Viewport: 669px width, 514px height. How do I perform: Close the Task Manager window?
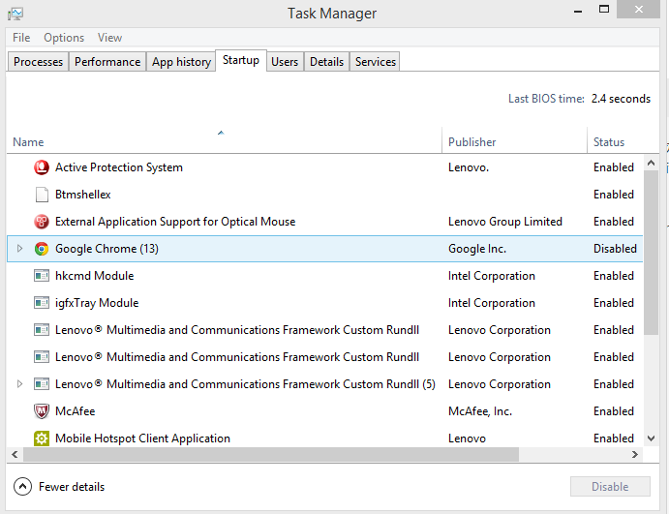point(638,9)
